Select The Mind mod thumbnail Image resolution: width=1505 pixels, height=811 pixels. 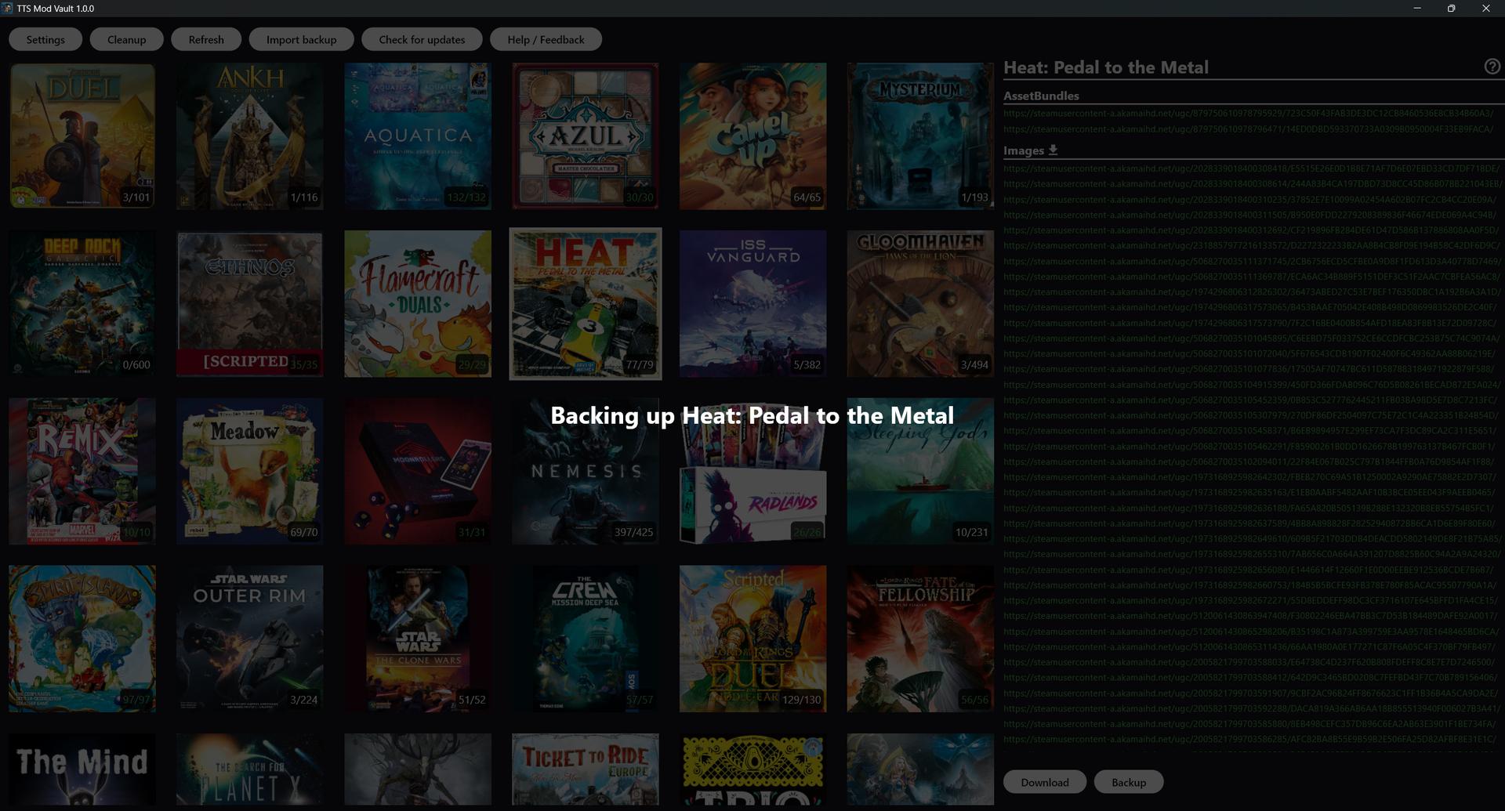pyautogui.click(x=82, y=769)
